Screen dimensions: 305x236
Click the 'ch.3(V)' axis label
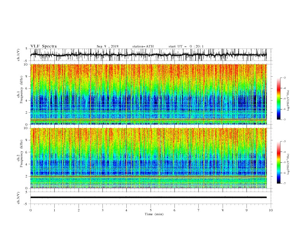point(18,198)
